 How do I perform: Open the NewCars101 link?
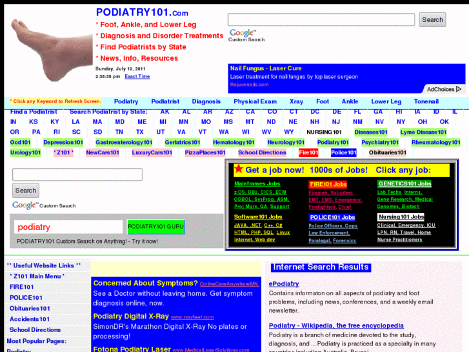103,152
